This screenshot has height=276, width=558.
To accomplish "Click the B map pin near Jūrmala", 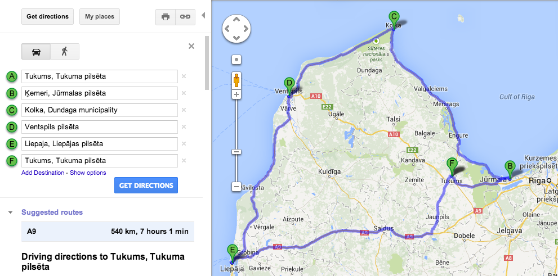I will pos(510,170).
